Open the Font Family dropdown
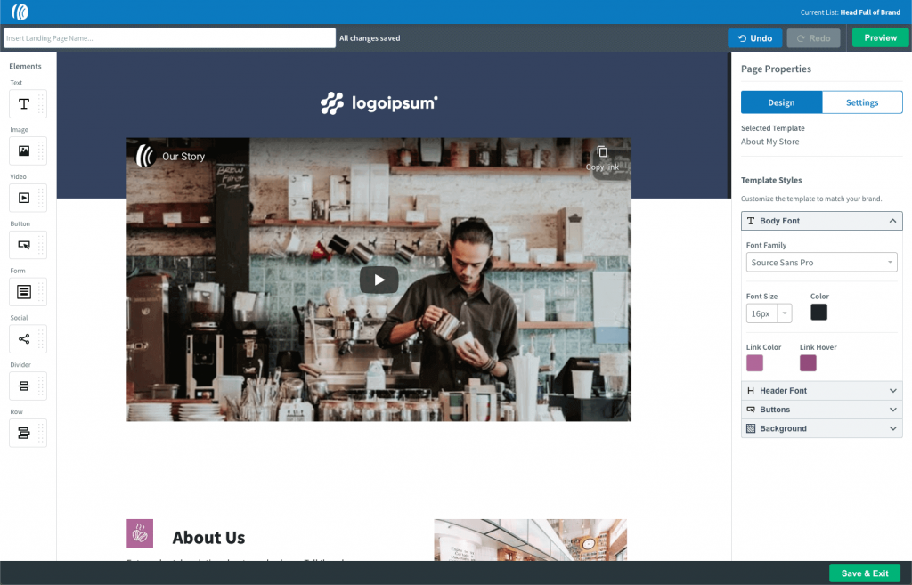The height and width of the screenshot is (585, 912). pos(820,263)
